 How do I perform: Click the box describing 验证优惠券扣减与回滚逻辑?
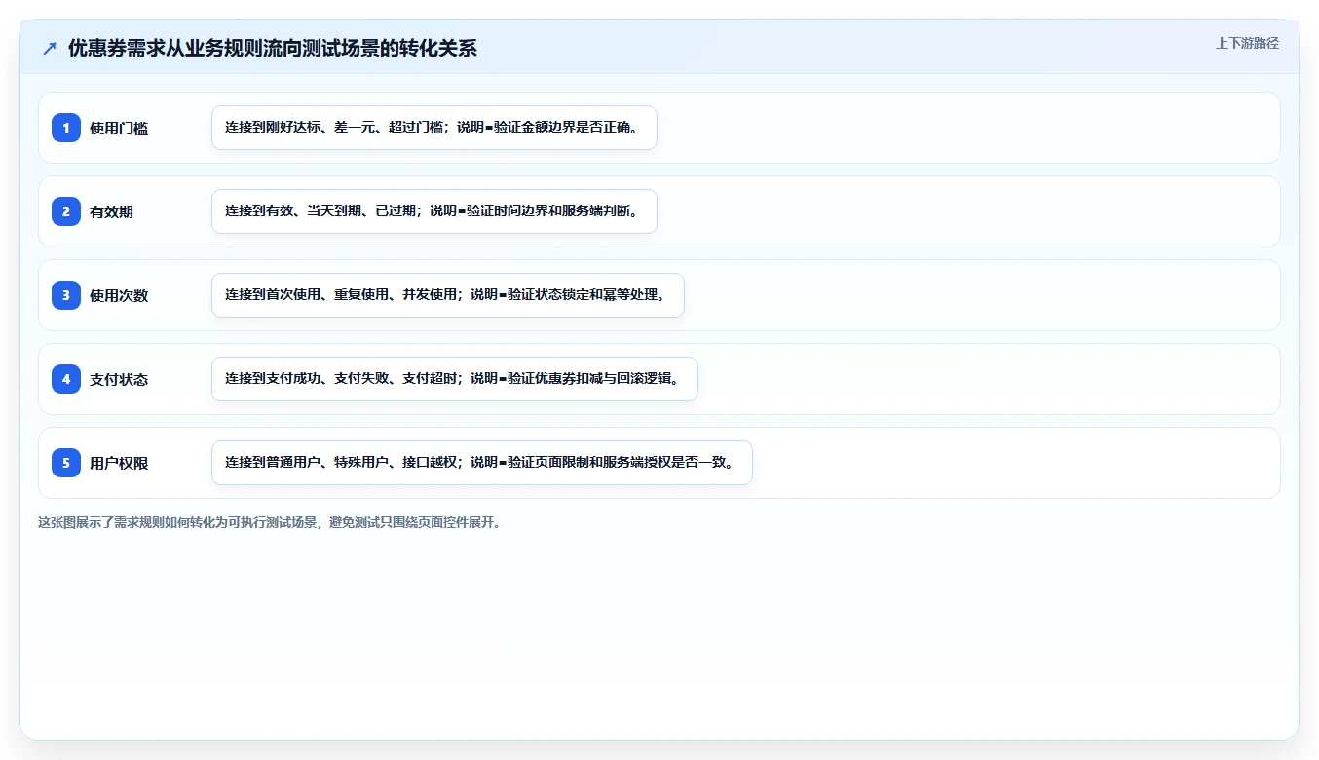(455, 379)
